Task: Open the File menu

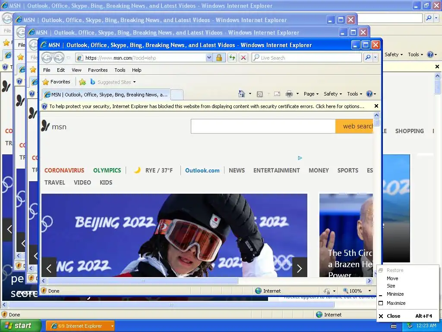Action: [47, 70]
